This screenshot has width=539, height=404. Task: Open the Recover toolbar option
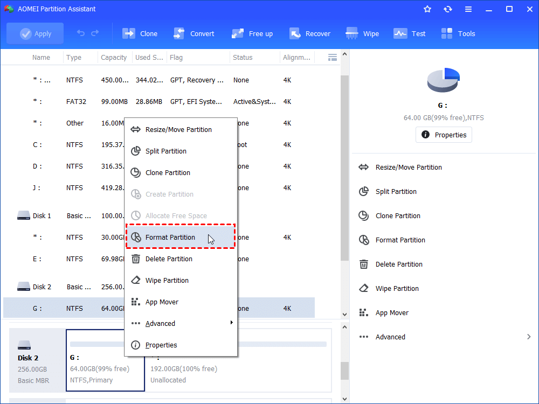(x=309, y=33)
